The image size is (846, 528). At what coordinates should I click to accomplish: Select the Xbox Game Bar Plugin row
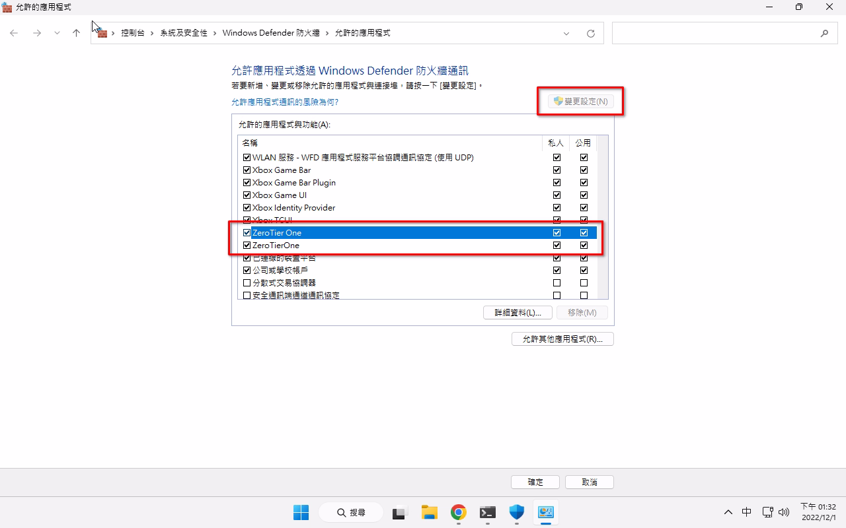pos(418,183)
